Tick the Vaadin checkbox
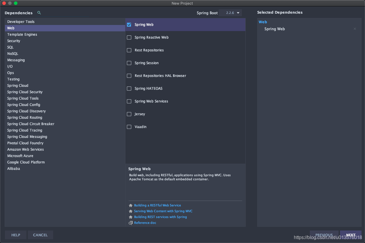 pos(129,127)
